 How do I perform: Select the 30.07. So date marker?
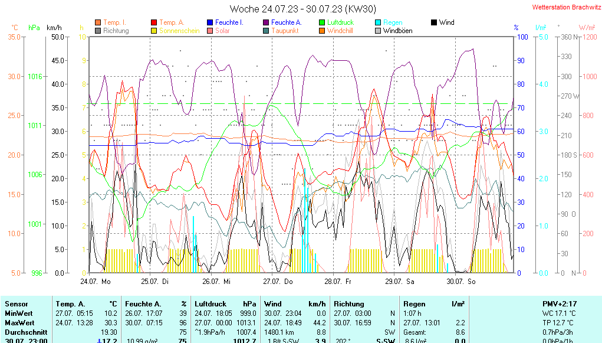pyautogui.click(x=460, y=282)
